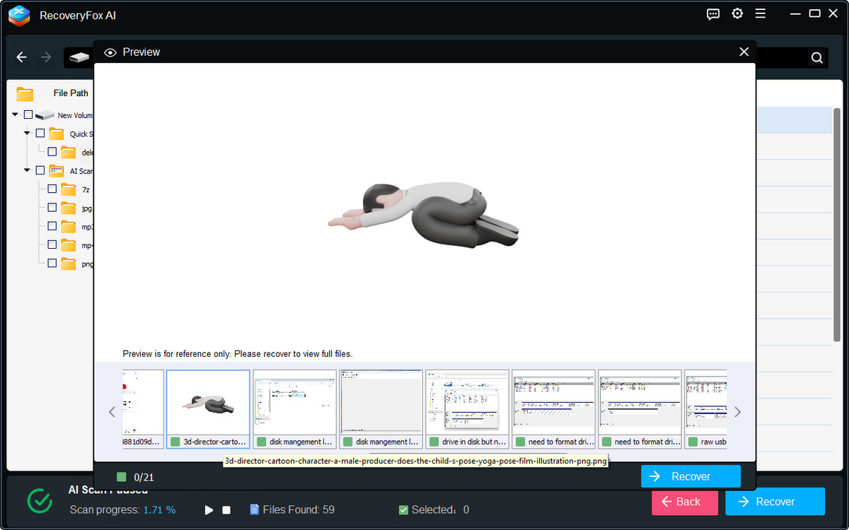Go back with the left arrow icon
The height and width of the screenshot is (530, 849).
point(22,57)
